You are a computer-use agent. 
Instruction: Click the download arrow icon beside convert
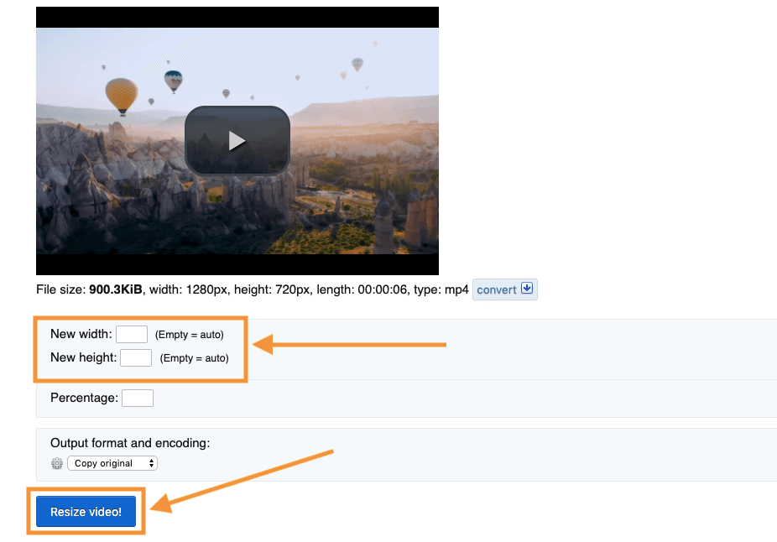coord(527,289)
